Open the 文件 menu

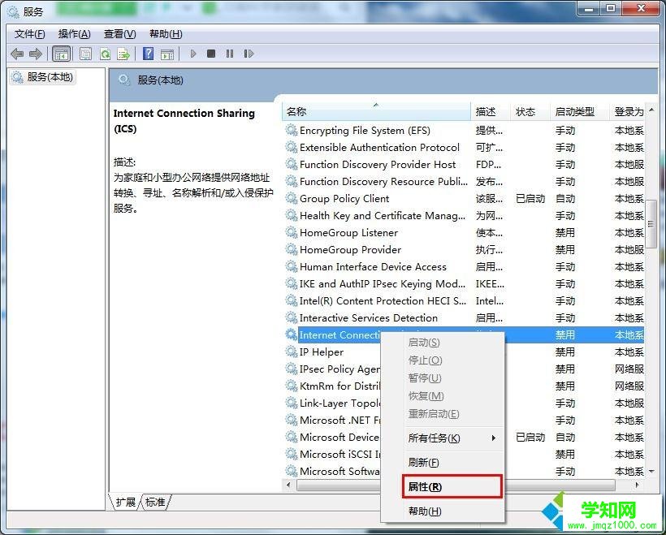pyautogui.click(x=30, y=34)
